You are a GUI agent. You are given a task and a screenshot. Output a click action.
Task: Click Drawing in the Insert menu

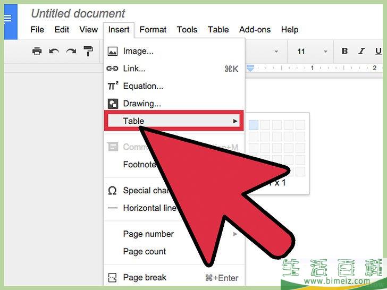[142, 104]
